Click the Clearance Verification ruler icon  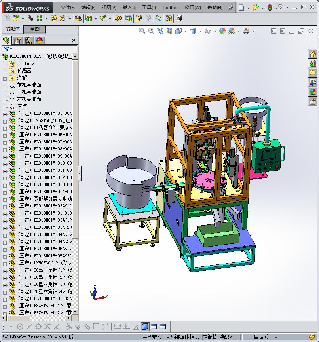click(x=159, y=19)
